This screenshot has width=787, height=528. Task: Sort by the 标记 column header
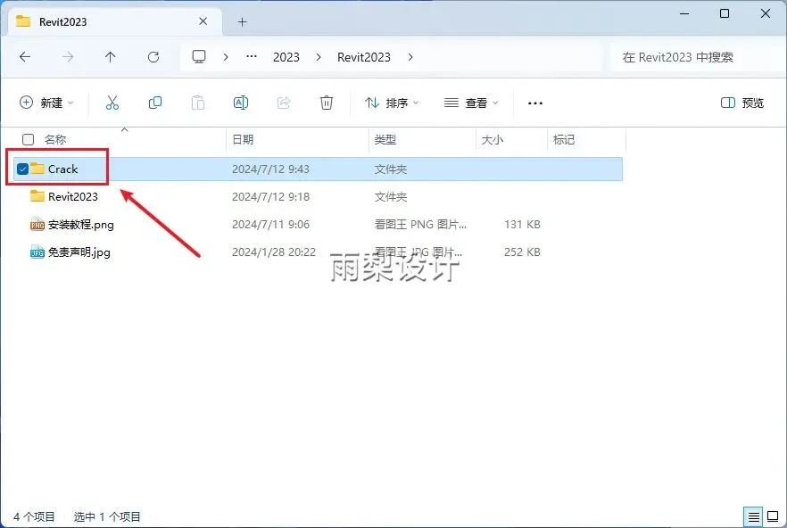pos(564,139)
